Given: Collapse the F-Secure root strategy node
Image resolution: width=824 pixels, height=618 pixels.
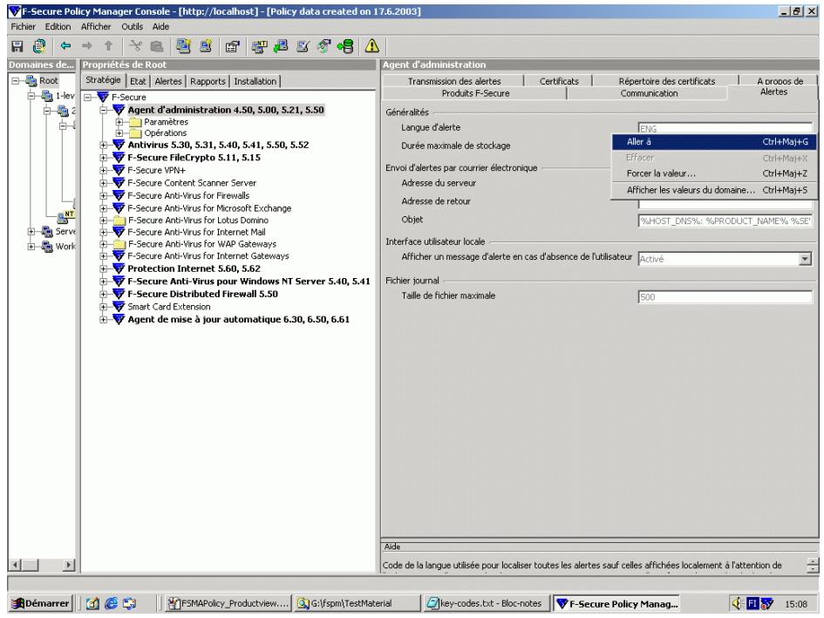Looking at the screenshot, I should (x=88, y=98).
